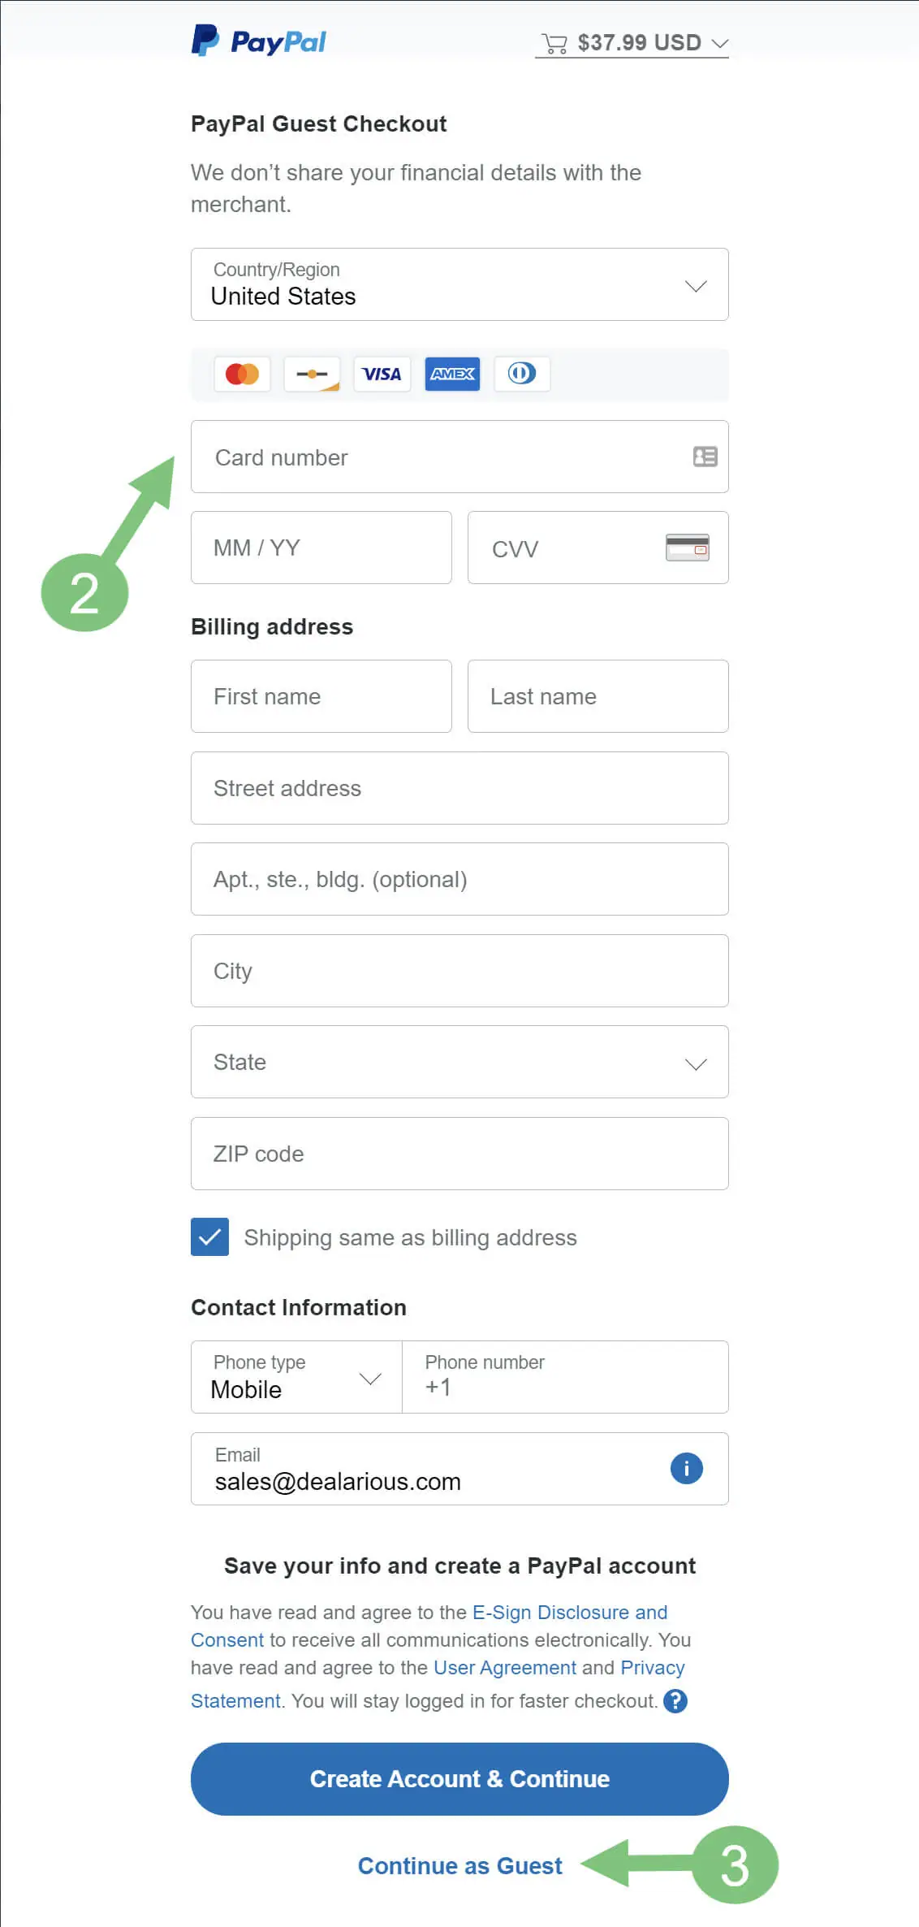
Task: Focus the Email field
Action: click(459, 1469)
